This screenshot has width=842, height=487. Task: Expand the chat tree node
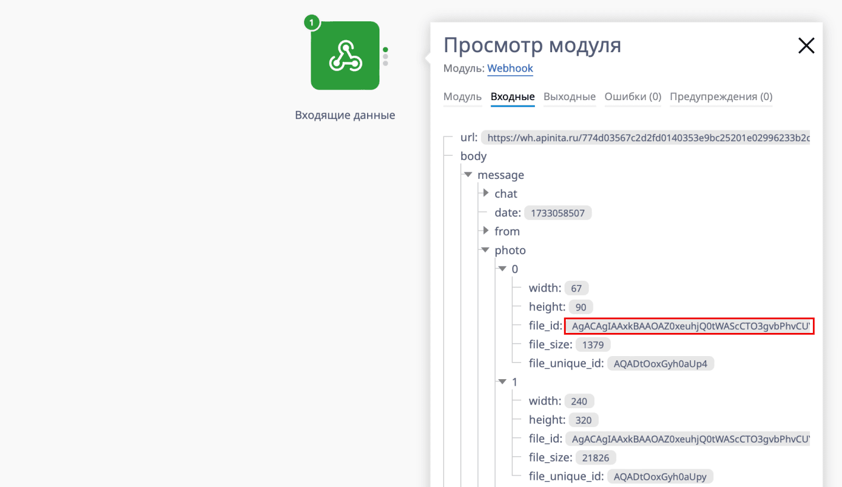tap(486, 193)
